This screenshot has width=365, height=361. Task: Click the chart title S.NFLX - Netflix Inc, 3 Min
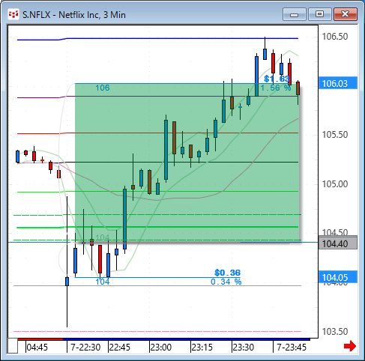[x=74, y=15]
